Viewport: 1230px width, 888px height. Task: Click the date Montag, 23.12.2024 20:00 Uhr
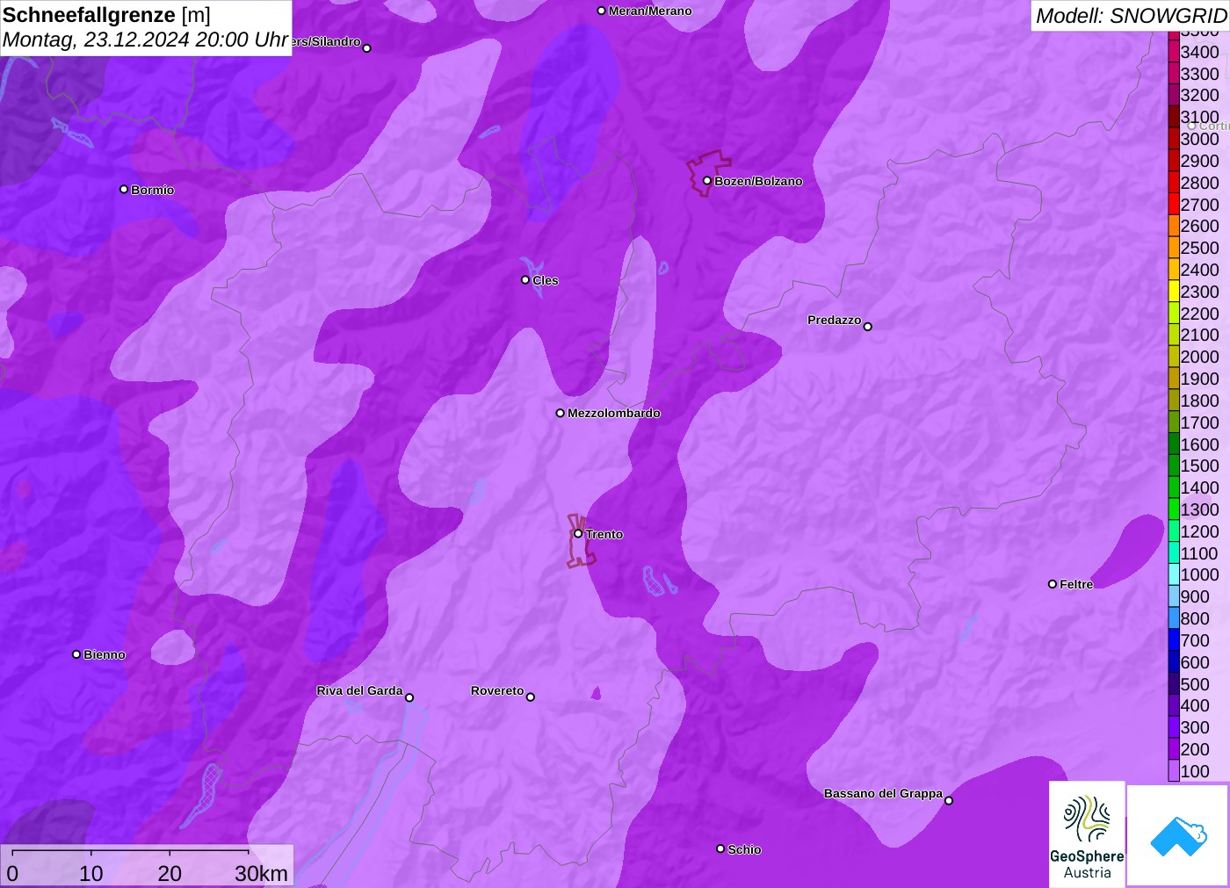point(146,40)
